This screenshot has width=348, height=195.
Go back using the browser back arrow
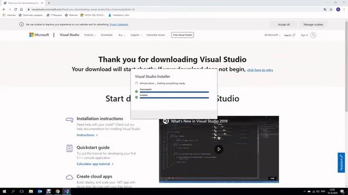click(4, 10)
